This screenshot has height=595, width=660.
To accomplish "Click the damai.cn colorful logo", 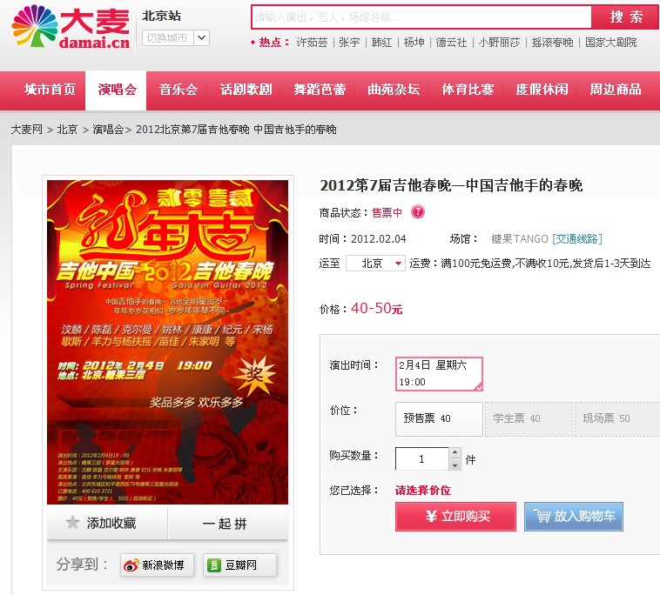I will (x=71, y=27).
